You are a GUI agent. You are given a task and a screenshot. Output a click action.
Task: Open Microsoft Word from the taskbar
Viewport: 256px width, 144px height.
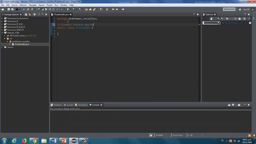(x=54, y=141)
